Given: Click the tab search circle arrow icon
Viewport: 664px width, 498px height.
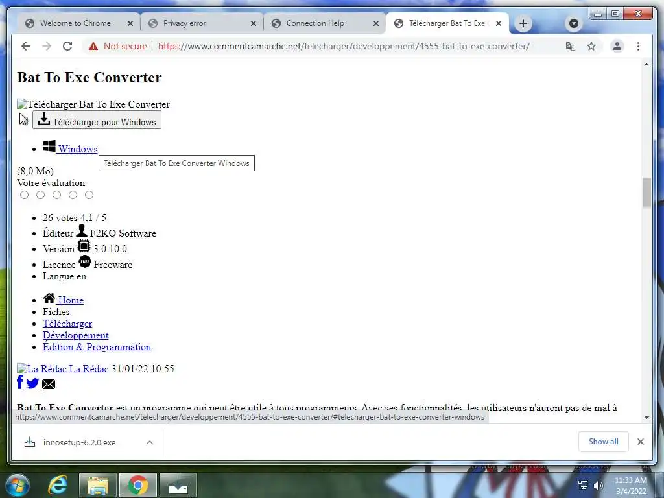Looking at the screenshot, I should click(573, 23).
